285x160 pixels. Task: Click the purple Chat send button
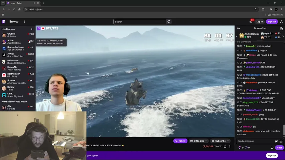coord(279,148)
